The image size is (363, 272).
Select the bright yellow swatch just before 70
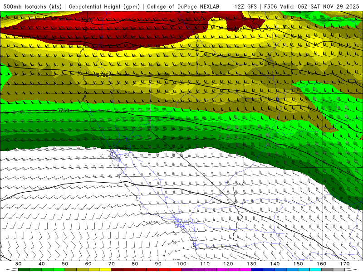[x=106, y=270]
